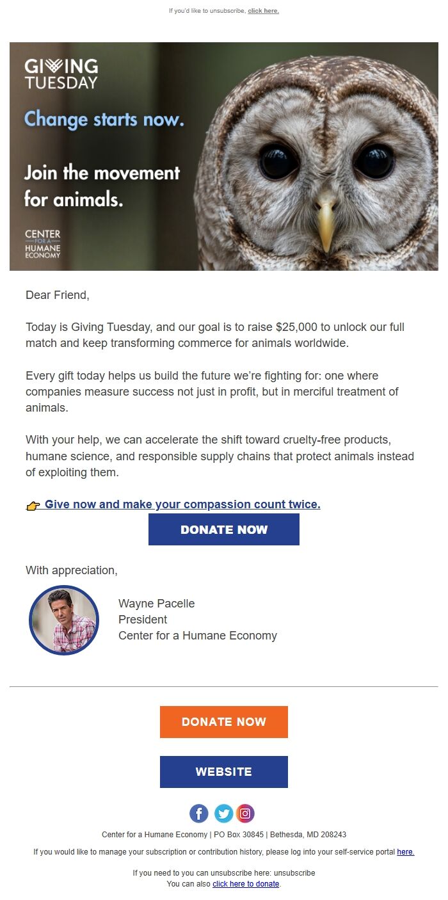Open Instagram via its icon
Screen dimensions: 448x900
[x=246, y=813]
